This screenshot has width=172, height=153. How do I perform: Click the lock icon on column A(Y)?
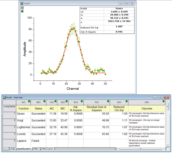(x=29, y=101)
